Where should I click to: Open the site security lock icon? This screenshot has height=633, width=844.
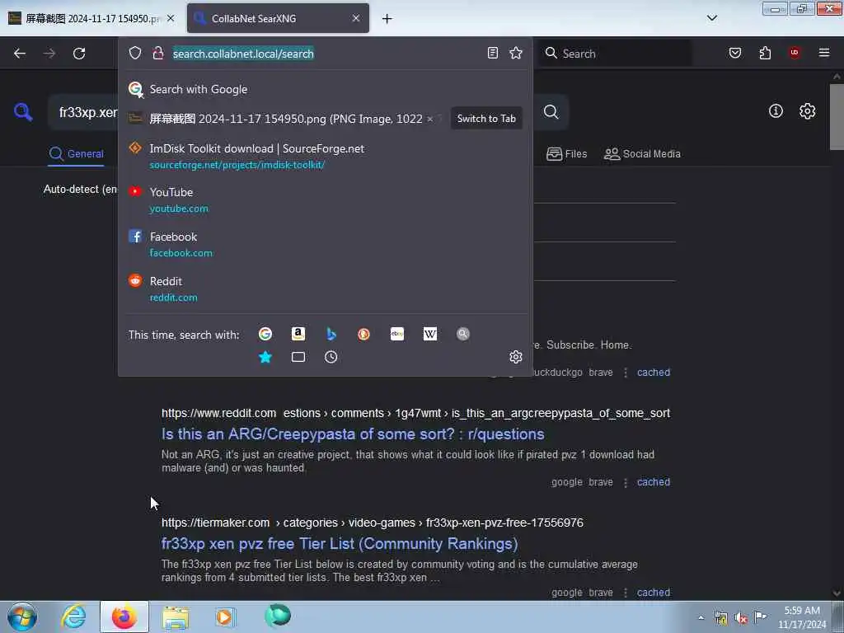157,53
